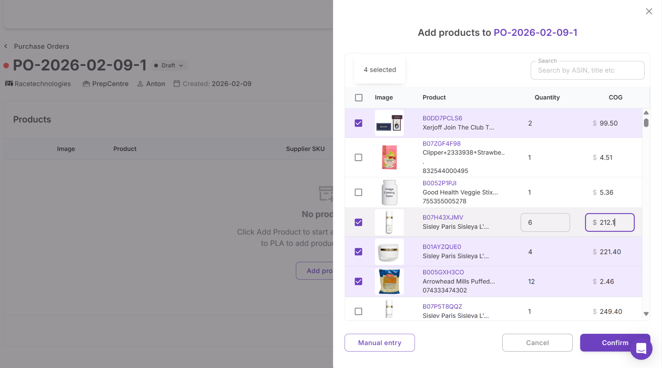The image size is (662, 368).
Task: Click the Xerjoff product thumbnail
Action: pyautogui.click(x=389, y=123)
